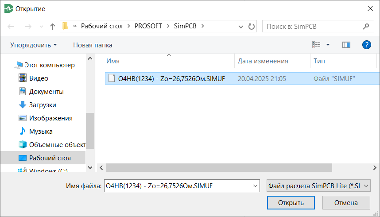Screen dimensions: 380x217
Task: Click the Музыка note icon
Action: coord(23,131)
